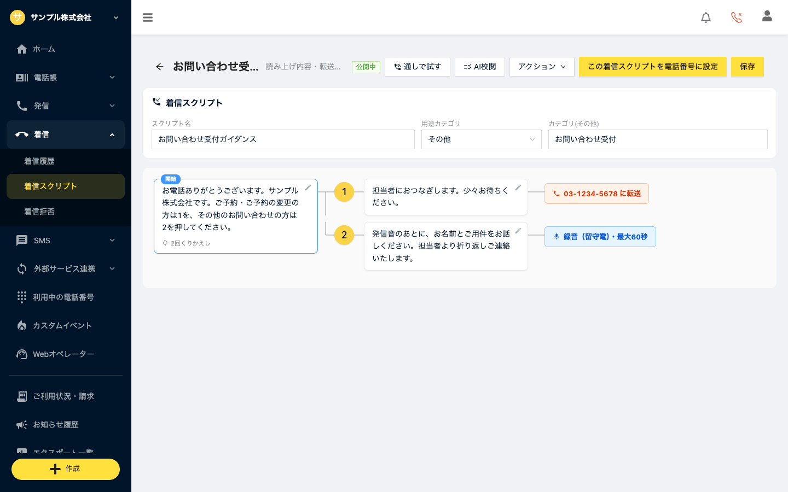The height and width of the screenshot is (492, 788).
Task: Open the ホーム sidebar item
Action: point(66,49)
